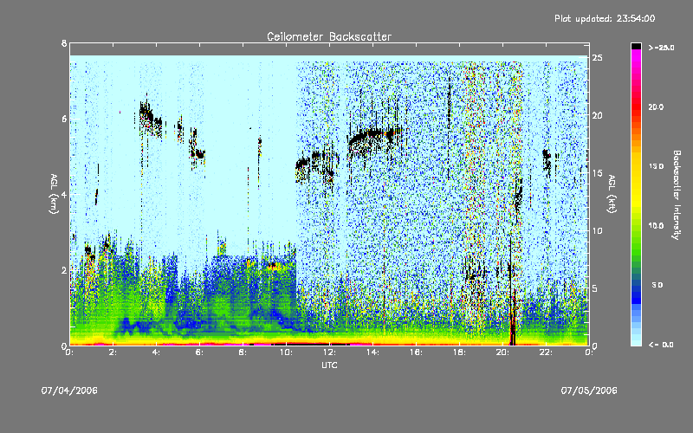
Task: Click the '15' kft tick on right axis
Action: click(x=597, y=173)
